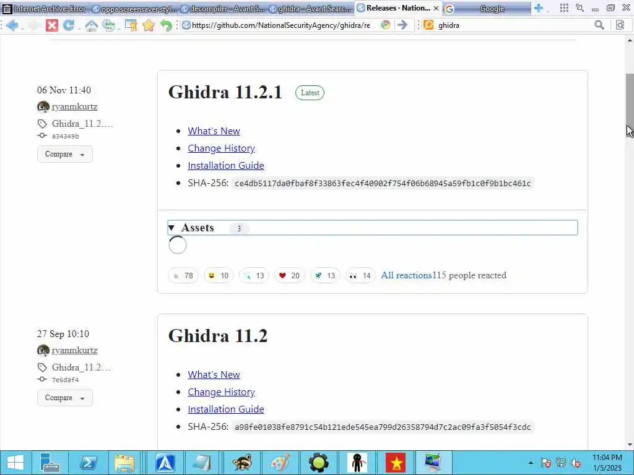This screenshot has height=475, width=634.
Task: Switch to Internet Archive: Error tab
Action: pos(45,8)
